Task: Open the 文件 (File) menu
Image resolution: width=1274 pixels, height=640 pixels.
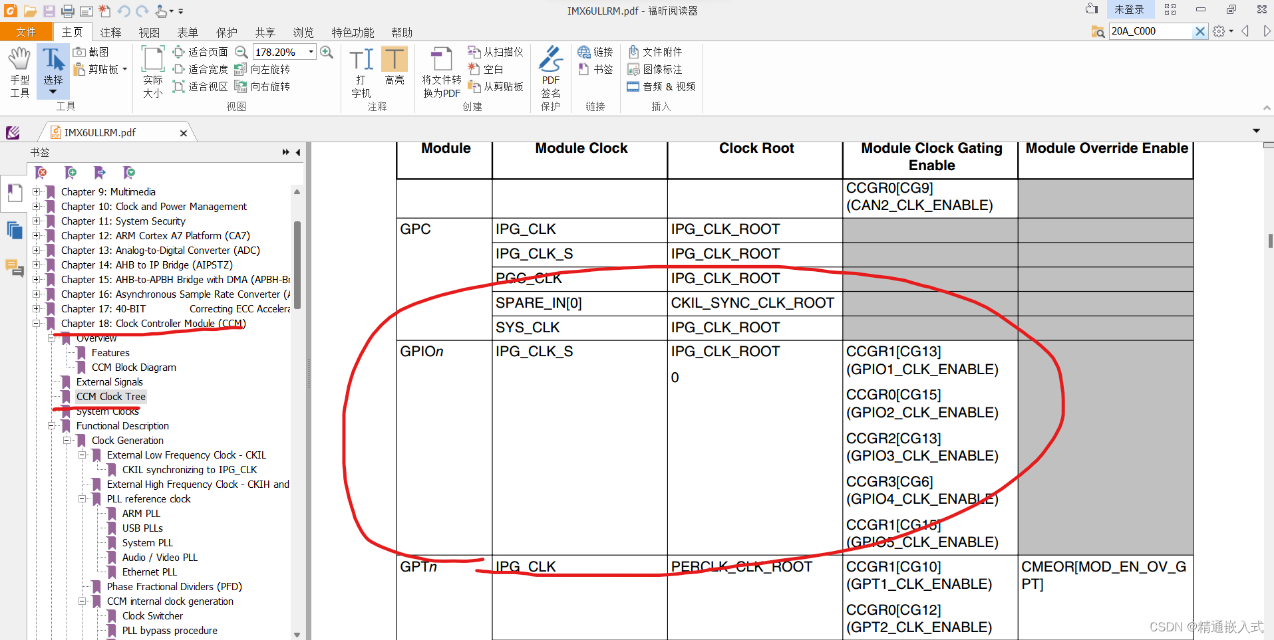Action: pyautogui.click(x=26, y=32)
